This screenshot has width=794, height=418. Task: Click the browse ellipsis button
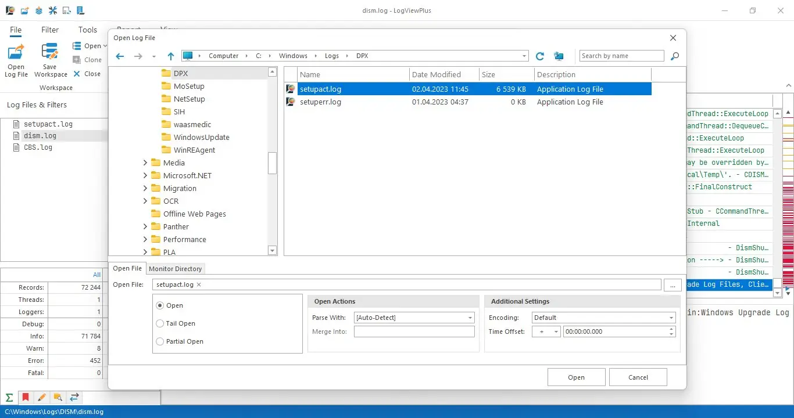point(673,285)
